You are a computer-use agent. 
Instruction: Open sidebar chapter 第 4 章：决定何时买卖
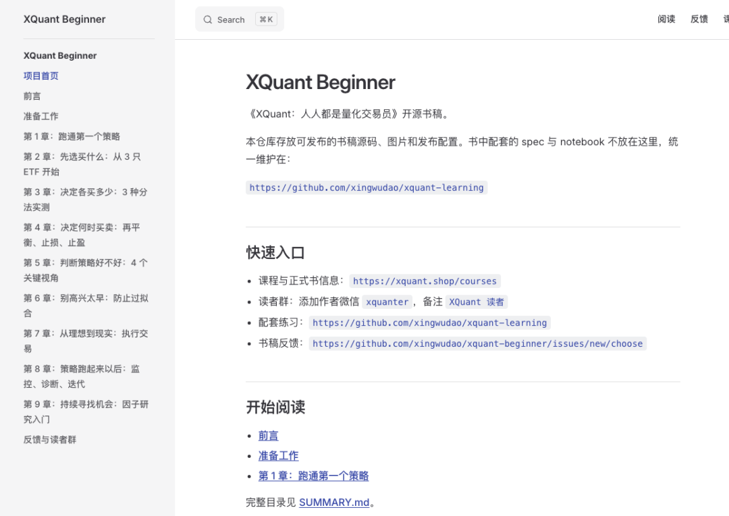(x=82, y=235)
